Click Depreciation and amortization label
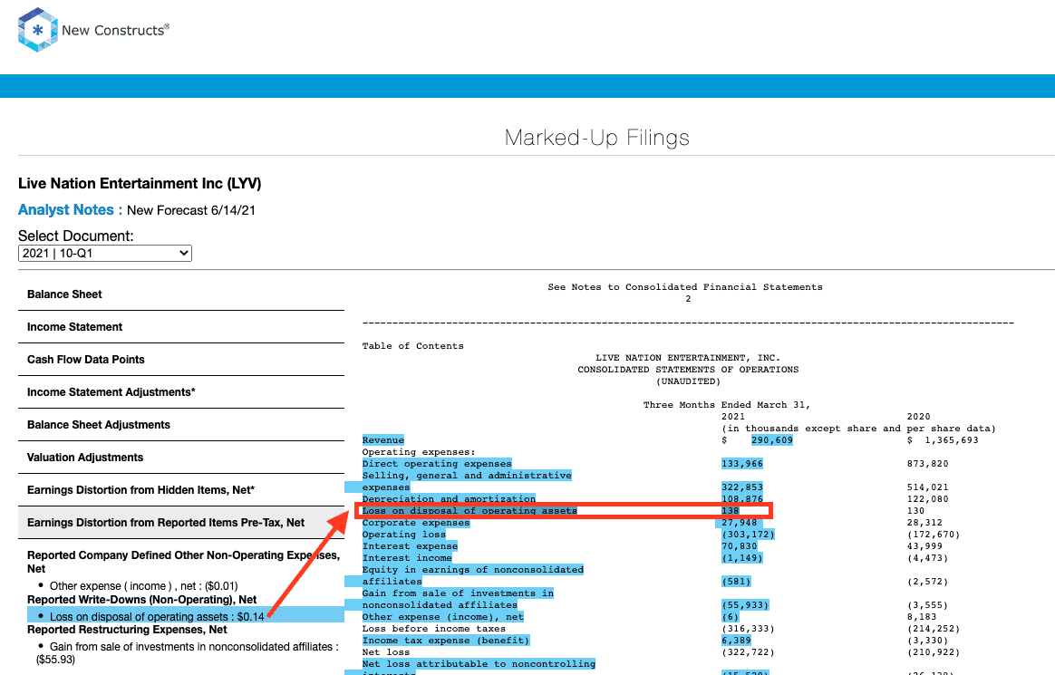 (x=449, y=499)
